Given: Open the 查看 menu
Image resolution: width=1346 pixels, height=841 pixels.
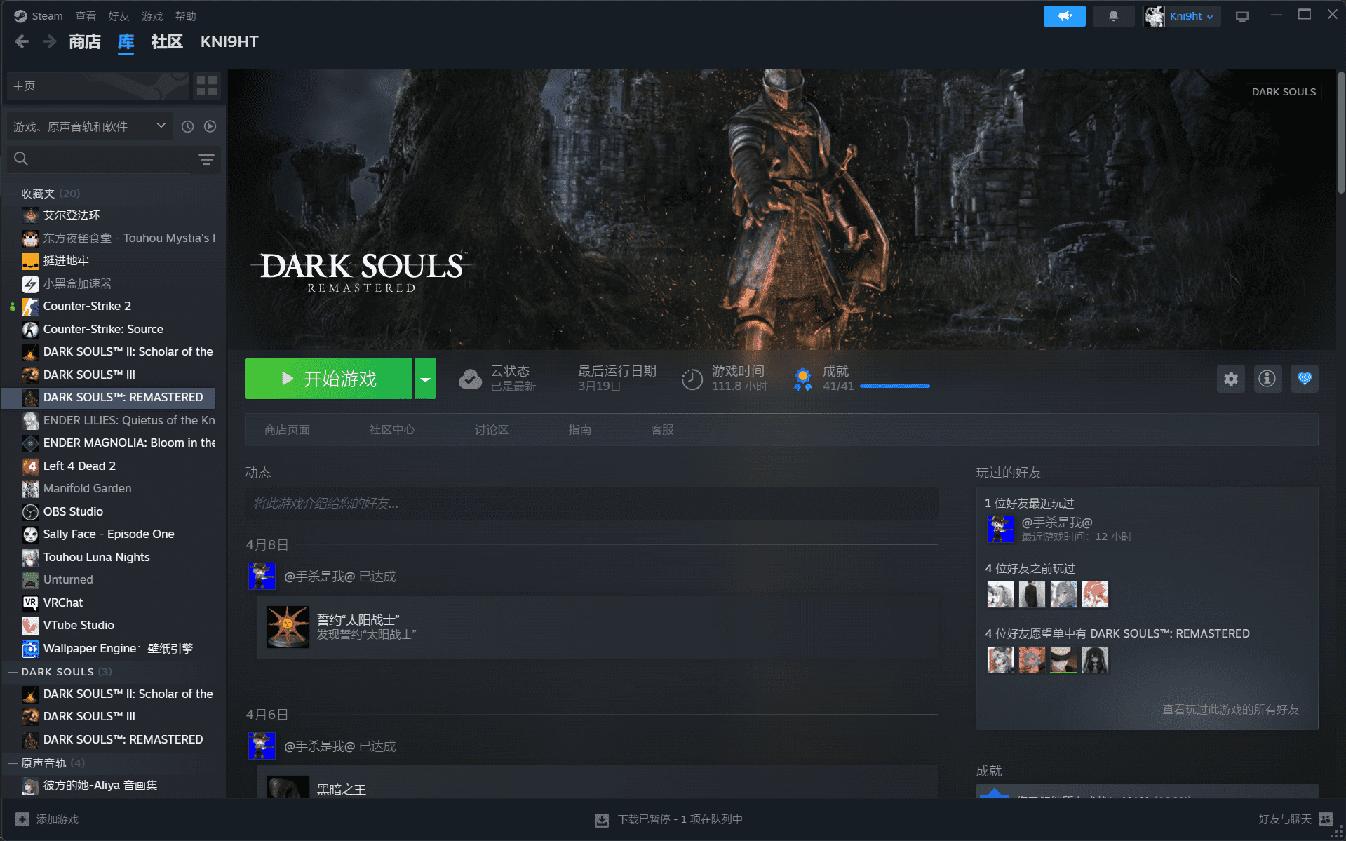Looking at the screenshot, I should [86, 16].
